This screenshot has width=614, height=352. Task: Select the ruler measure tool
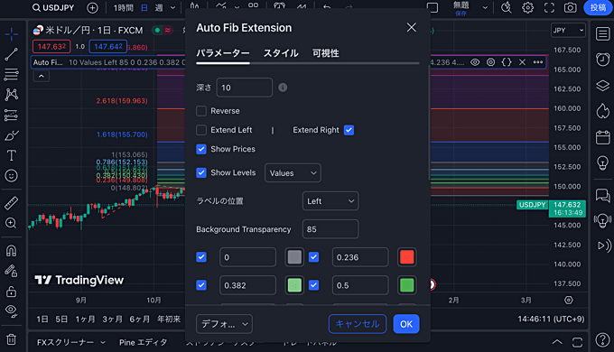pyautogui.click(x=12, y=203)
